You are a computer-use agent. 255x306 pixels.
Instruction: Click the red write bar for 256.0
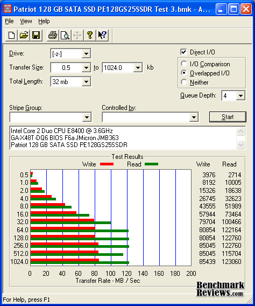click(65, 244)
